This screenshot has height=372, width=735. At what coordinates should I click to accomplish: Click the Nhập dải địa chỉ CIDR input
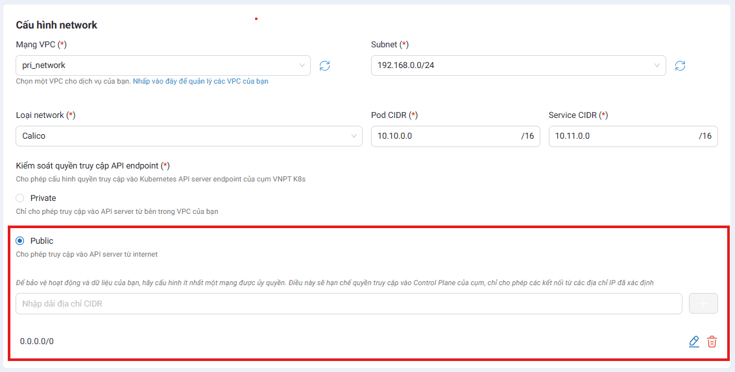pos(348,304)
